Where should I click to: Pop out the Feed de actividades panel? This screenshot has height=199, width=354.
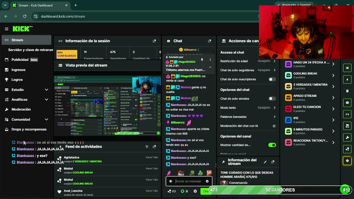[154, 146]
